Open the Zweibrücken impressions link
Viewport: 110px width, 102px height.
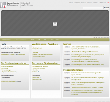22,54
